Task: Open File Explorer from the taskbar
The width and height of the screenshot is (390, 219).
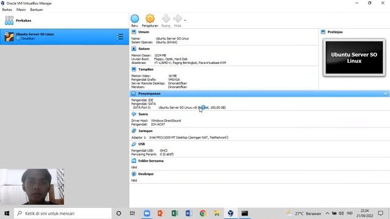Action: coord(217,214)
